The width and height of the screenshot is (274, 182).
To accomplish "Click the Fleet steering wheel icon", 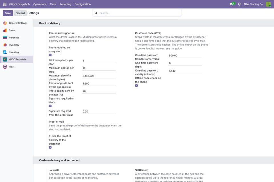I will 5,67.
